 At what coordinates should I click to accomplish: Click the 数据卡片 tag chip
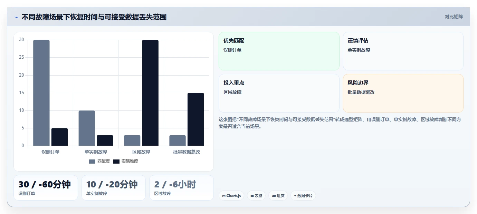303,196
